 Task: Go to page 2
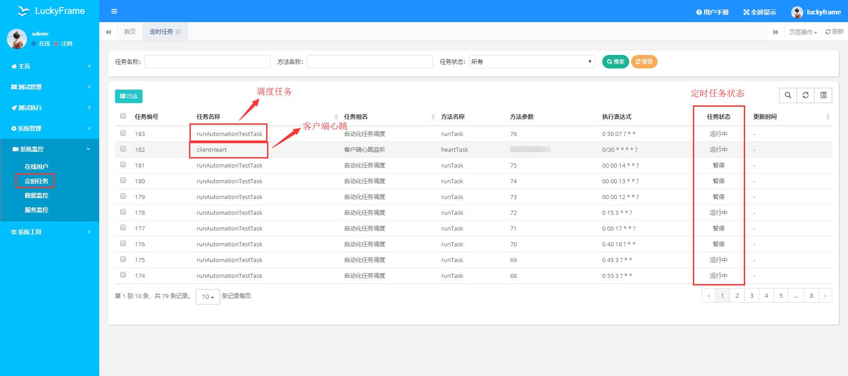(x=737, y=296)
